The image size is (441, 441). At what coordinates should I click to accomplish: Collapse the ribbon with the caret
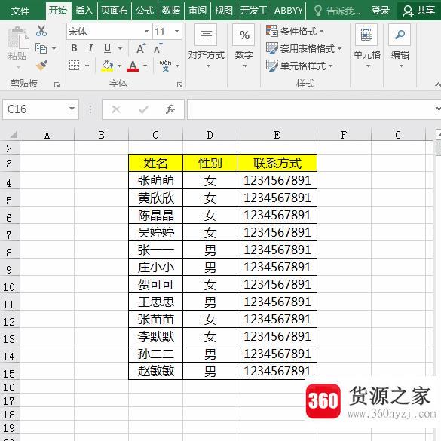pos(437,84)
